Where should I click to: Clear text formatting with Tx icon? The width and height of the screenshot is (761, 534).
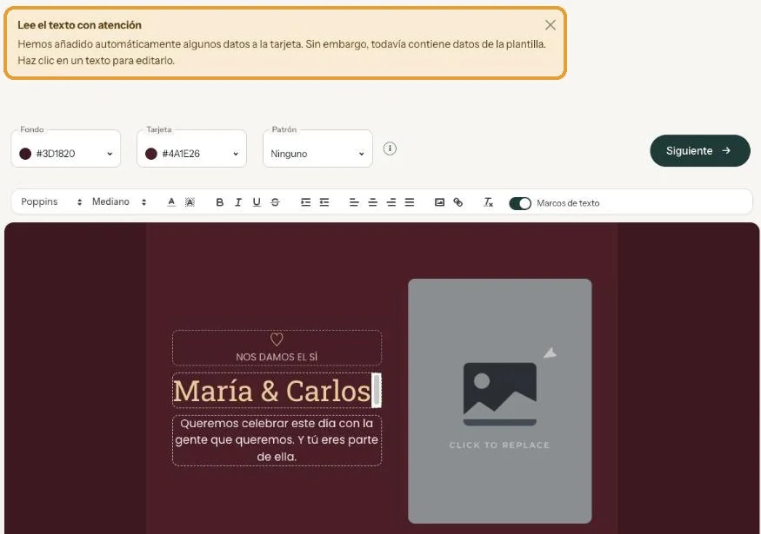[488, 202]
